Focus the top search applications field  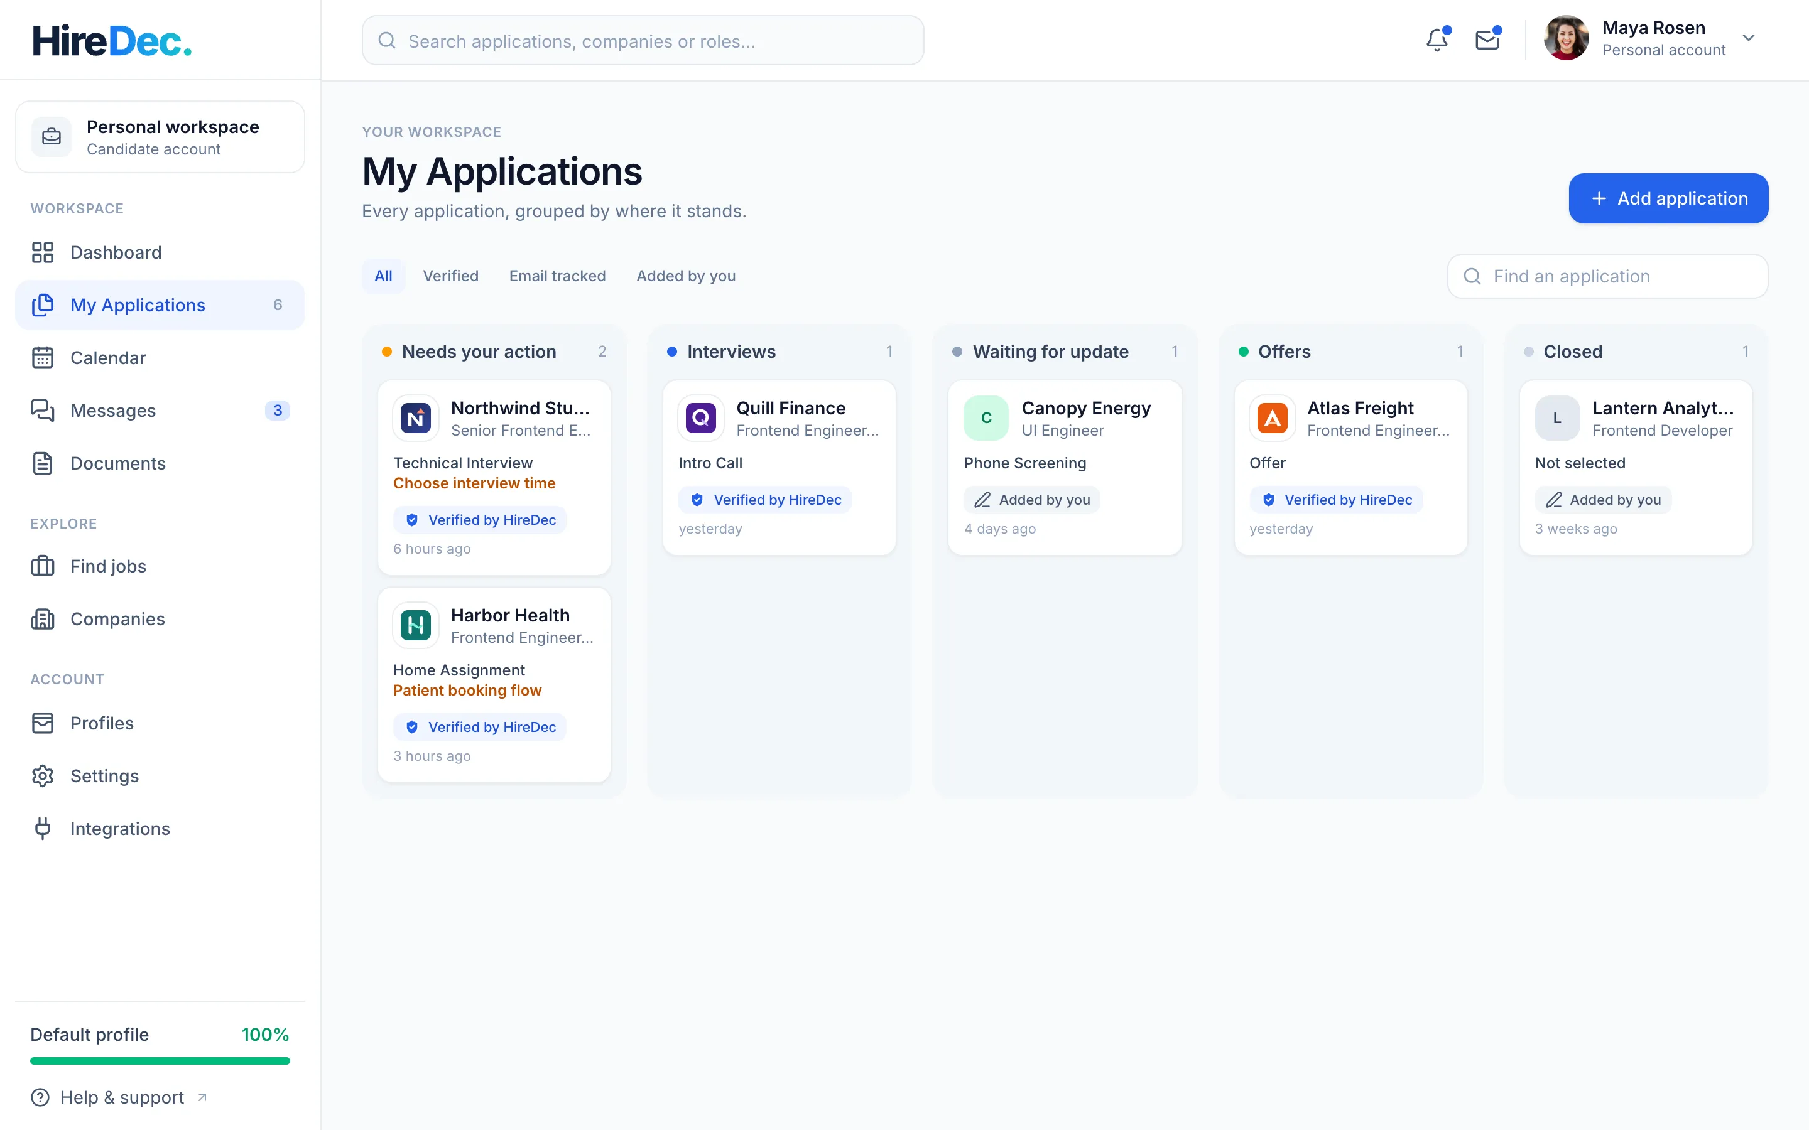(643, 40)
